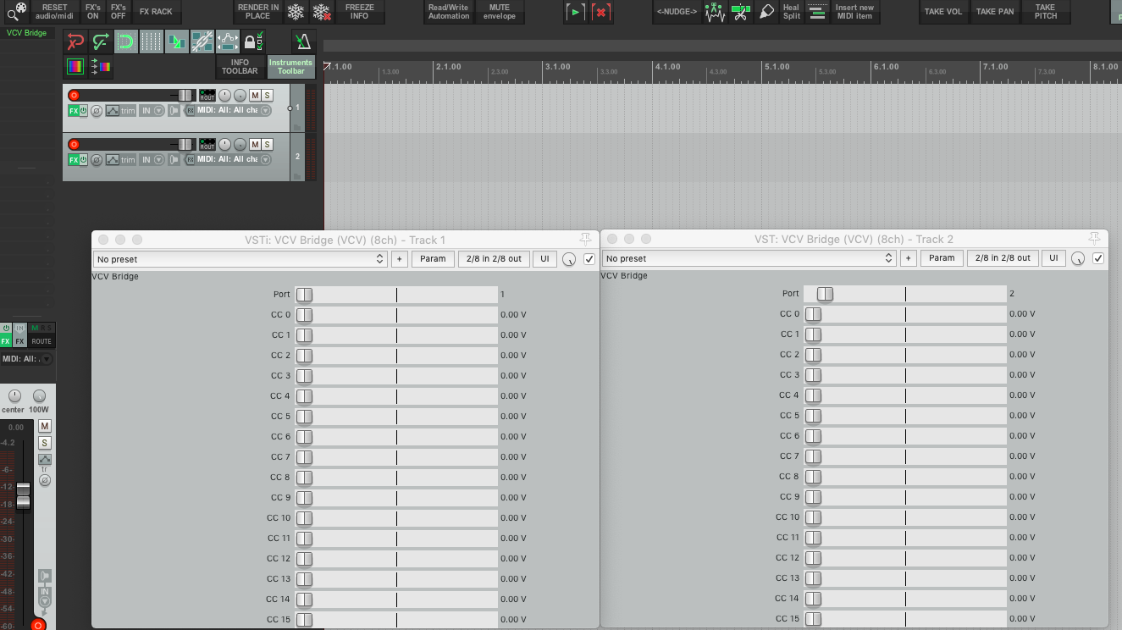Click Read/Write Automation button
1122x630 pixels.
click(449, 12)
